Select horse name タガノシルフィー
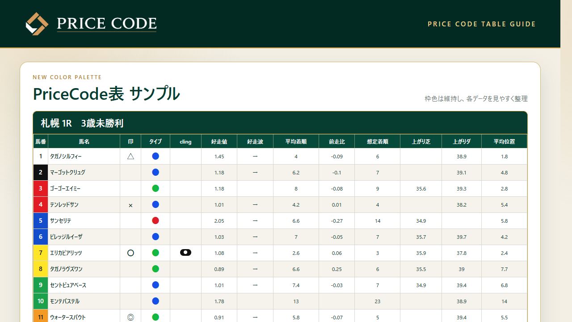Image resolution: width=572 pixels, height=322 pixels. tap(66, 157)
